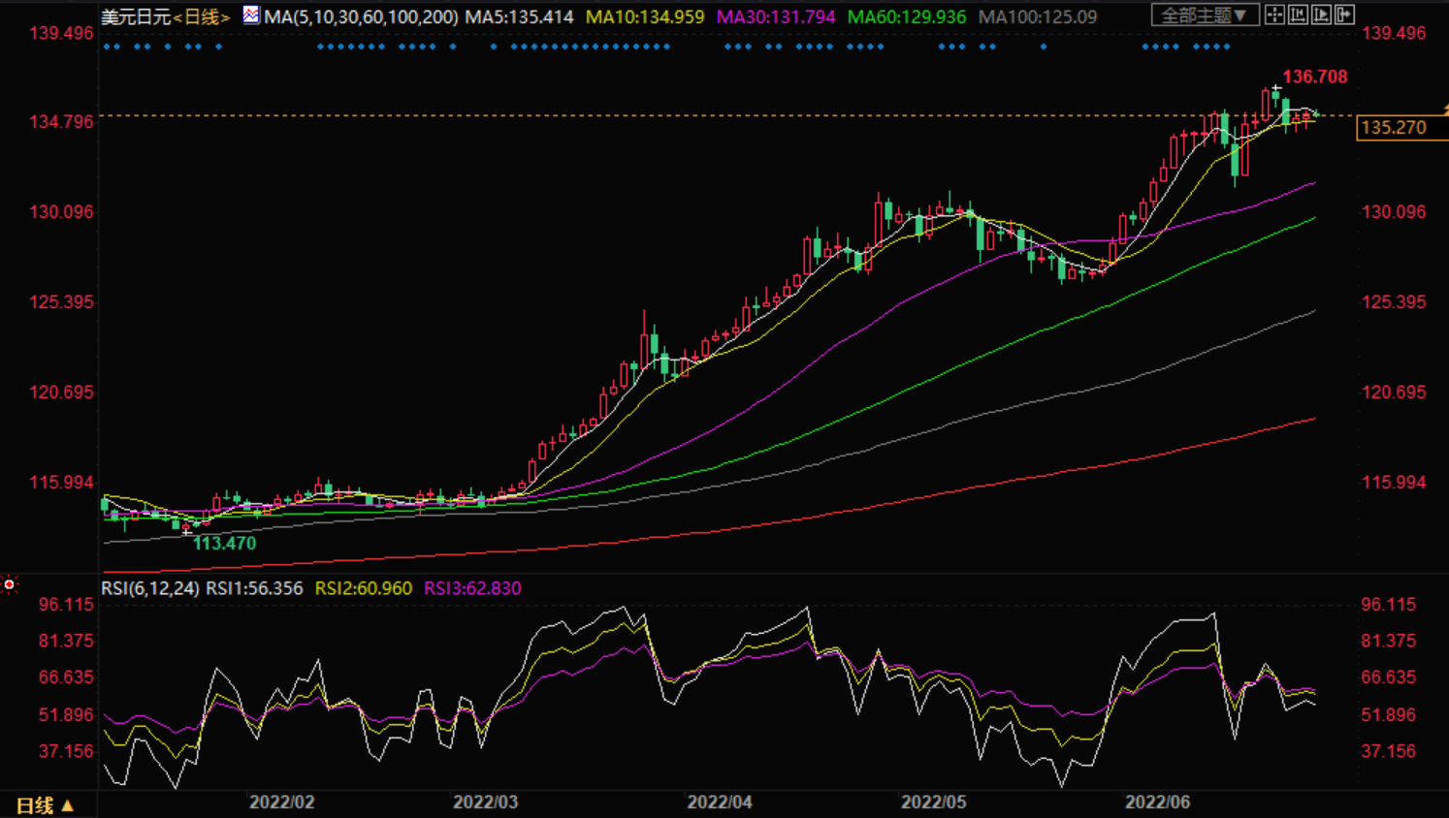The image size is (1449, 818).
Task: Click the MA5:135.414 value
Action: click(x=519, y=16)
